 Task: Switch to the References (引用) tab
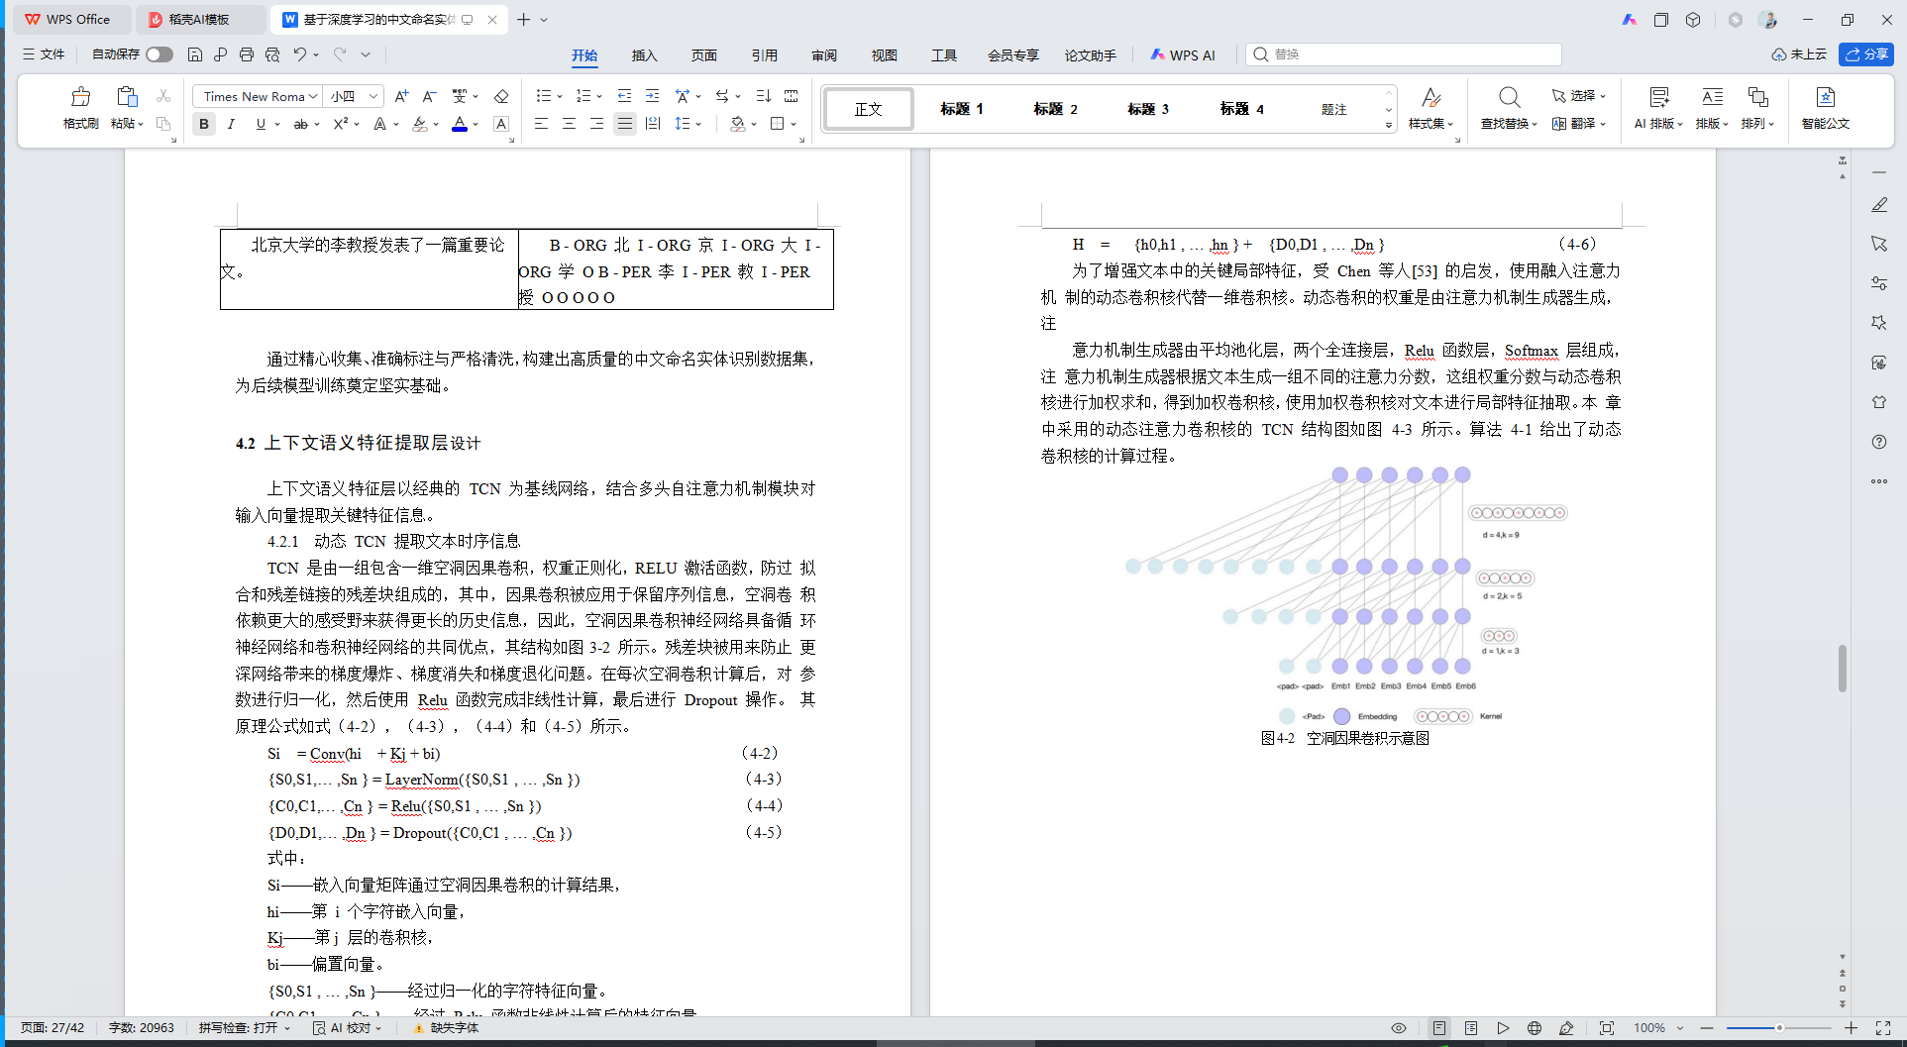pos(764,55)
